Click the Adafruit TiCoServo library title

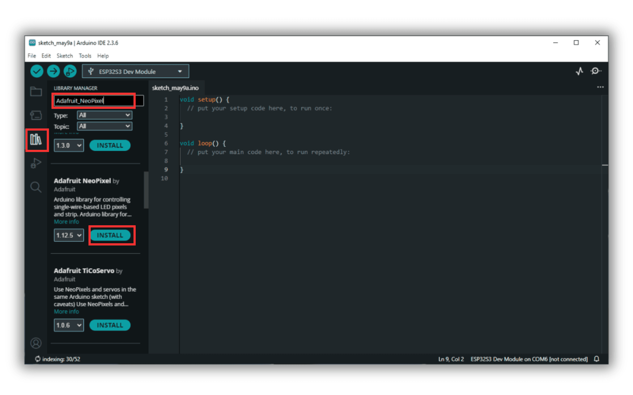pos(84,271)
